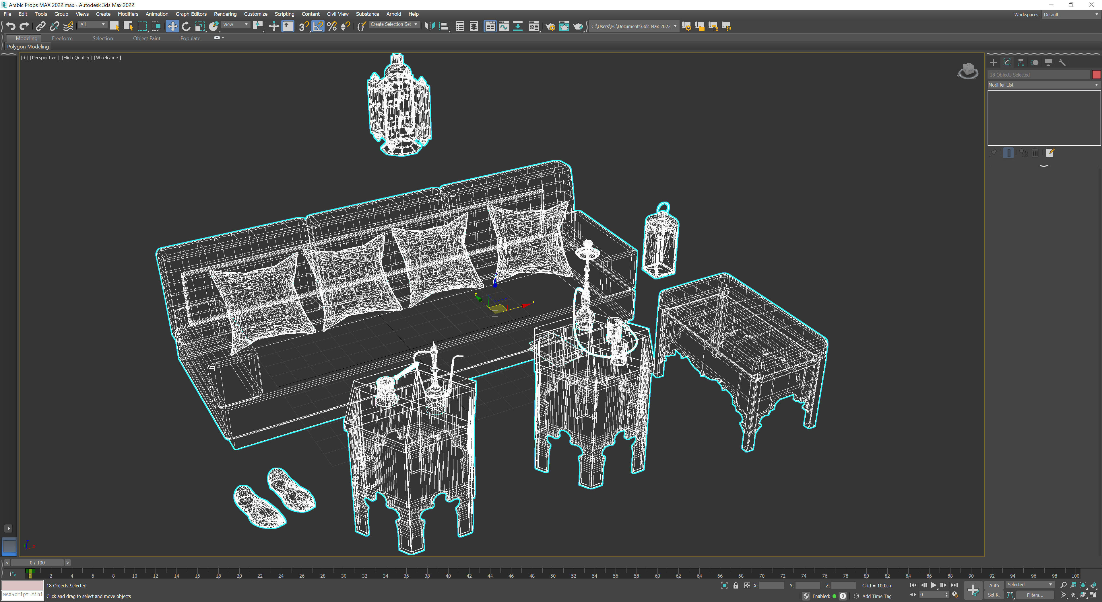Screen dimensions: 1102x602
Task: Activate the Select and Rotate tool
Action: click(x=186, y=26)
